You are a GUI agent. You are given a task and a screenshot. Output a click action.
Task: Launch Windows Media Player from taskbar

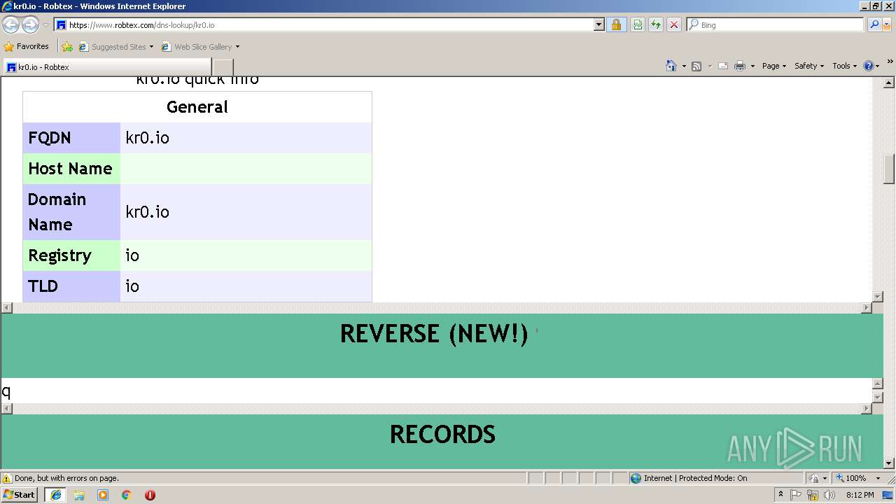[x=103, y=495]
